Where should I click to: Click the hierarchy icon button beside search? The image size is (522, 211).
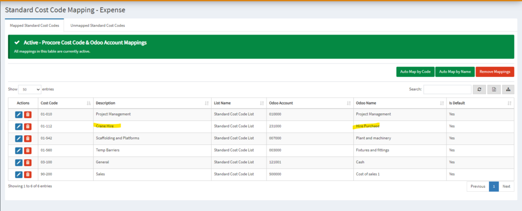pos(508,89)
